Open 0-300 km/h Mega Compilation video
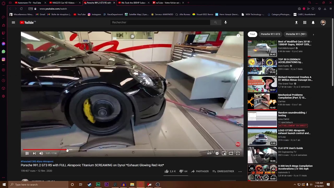 pyautogui.click(x=295, y=167)
